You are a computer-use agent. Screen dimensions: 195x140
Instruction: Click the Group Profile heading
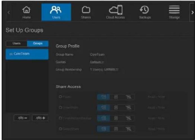click(x=68, y=46)
